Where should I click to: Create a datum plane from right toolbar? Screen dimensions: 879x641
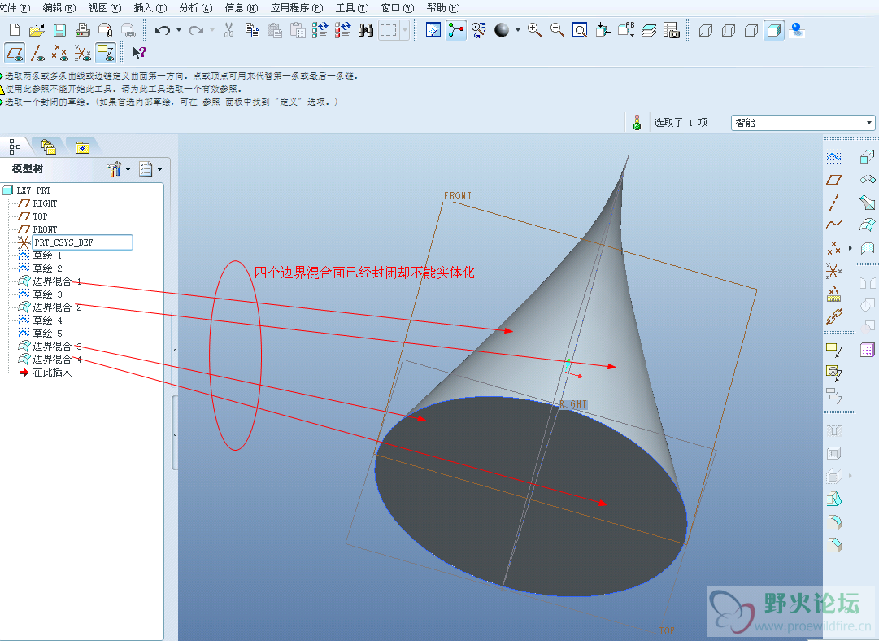pos(833,180)
